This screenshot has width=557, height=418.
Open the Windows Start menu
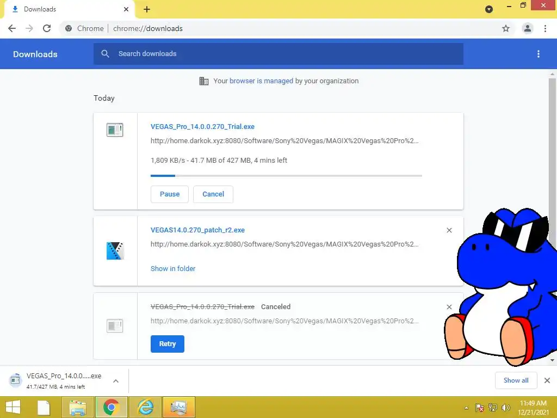tap(13, 407)
